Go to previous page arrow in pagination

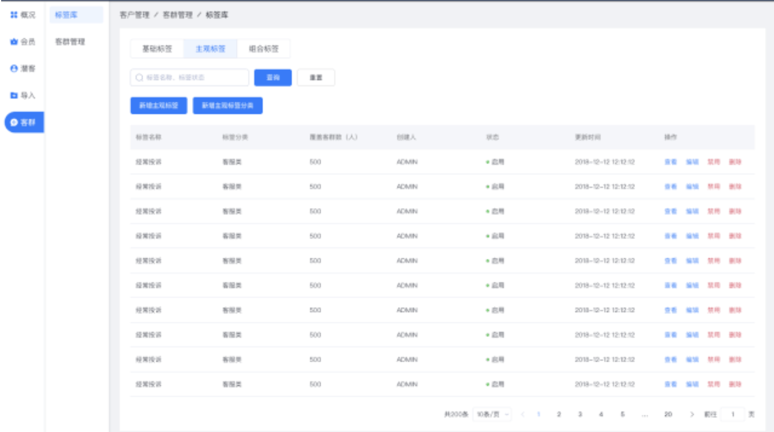pyautogui.click(x=523, y=414)
